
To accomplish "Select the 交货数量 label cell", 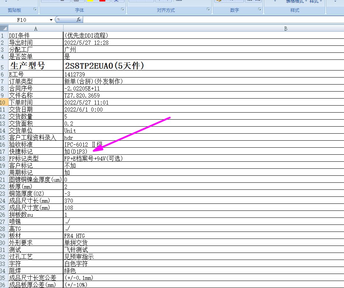I will [x=36, y=116].
